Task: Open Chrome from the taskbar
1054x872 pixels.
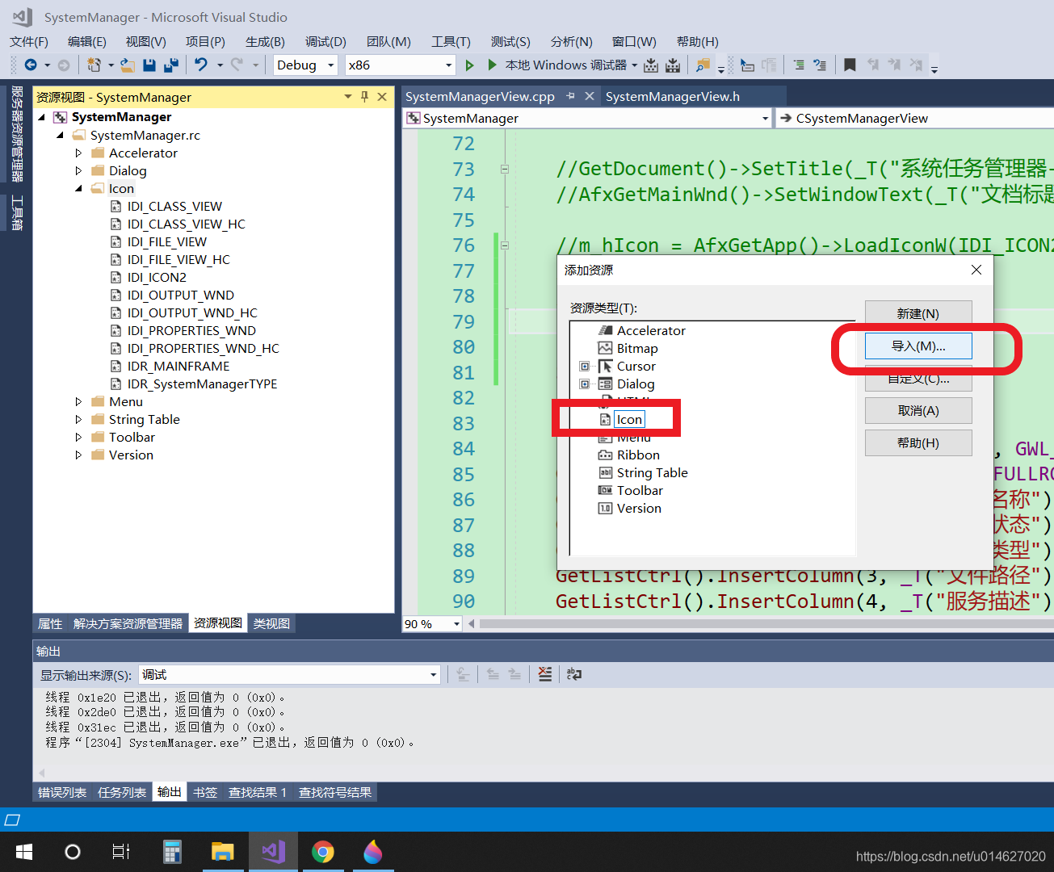Action: coord(323,851)
